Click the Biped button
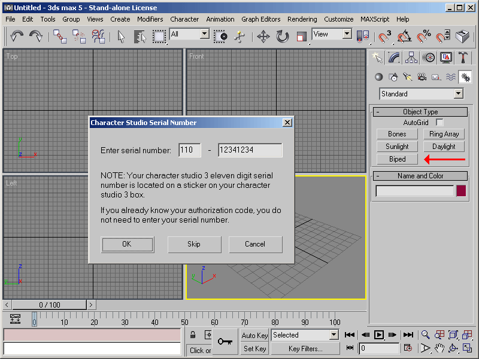The image size is (479, 359). pyautogui.click(x=397, y=159)
